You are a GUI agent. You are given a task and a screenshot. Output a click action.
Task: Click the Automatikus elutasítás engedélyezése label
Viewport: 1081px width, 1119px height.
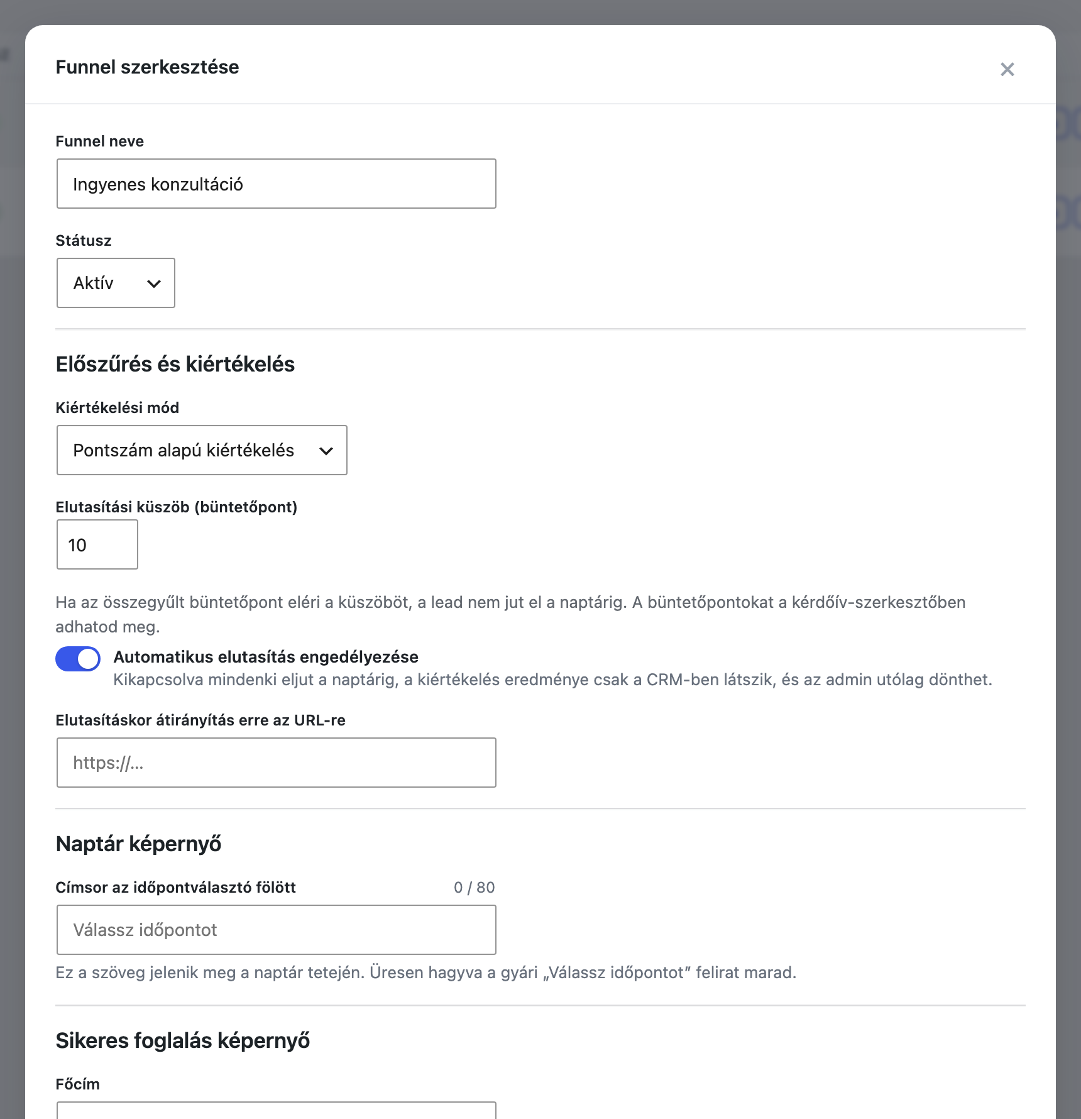tap(266, 657)
